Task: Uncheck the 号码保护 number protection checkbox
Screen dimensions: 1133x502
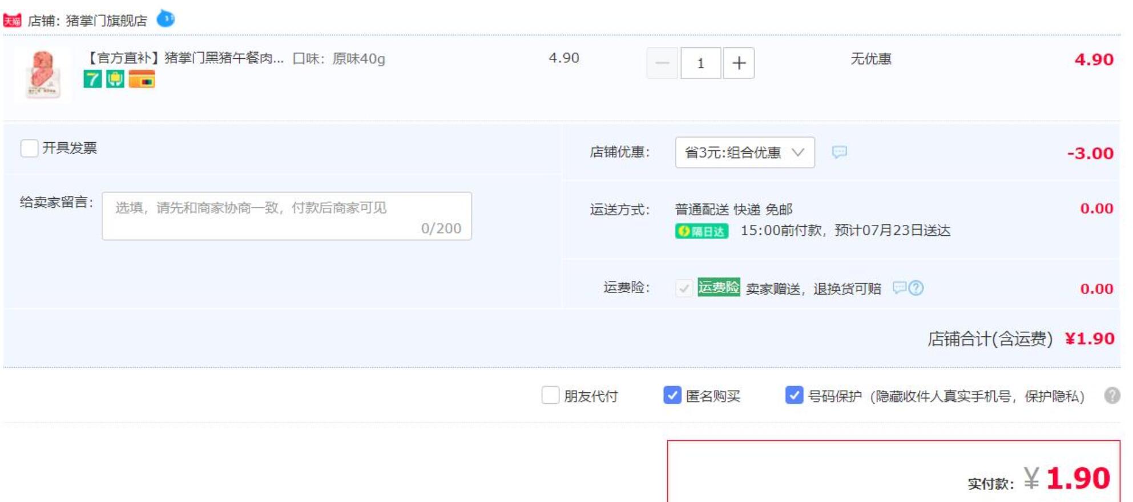Action: [794, 395]
